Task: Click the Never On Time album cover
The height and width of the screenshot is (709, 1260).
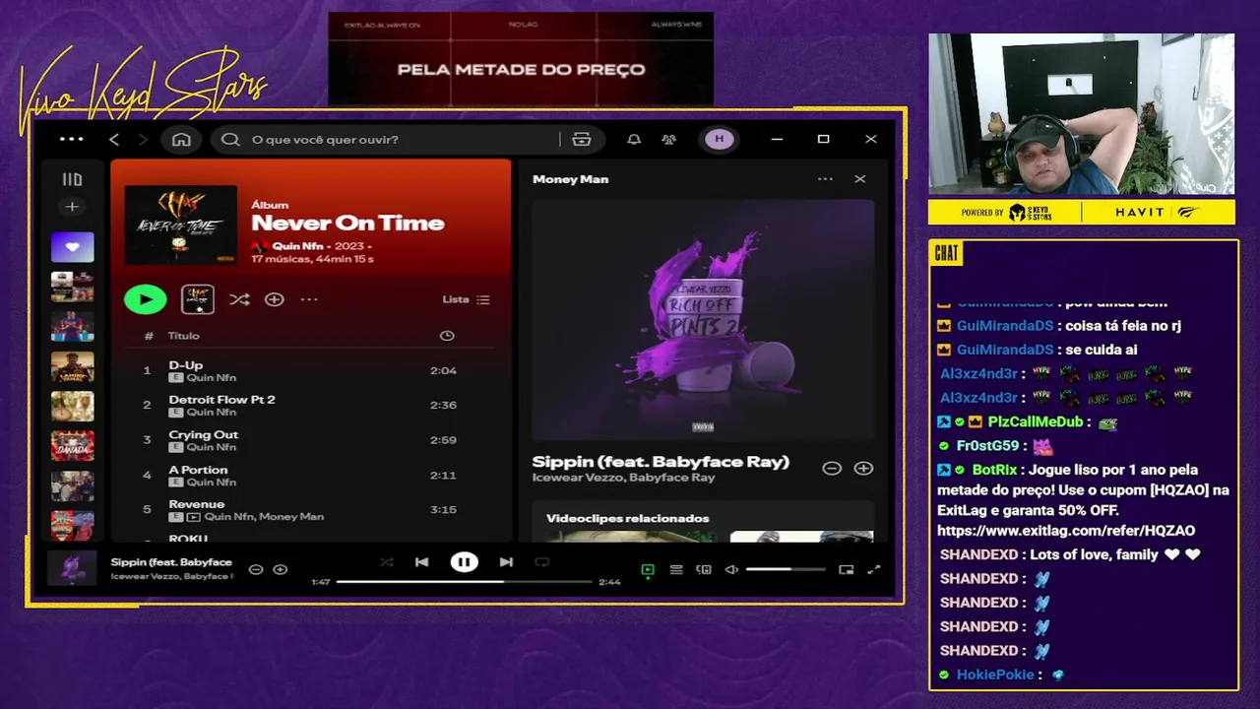Action: pyautogui.click(x=181, y=225)
